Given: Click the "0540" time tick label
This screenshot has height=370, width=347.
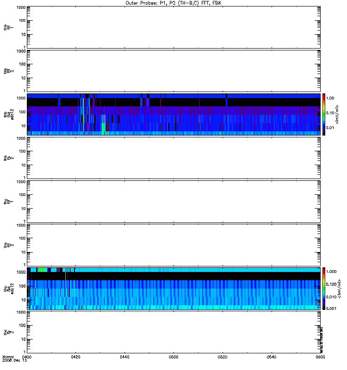Looking at the screenshot, I should (272, 357).
